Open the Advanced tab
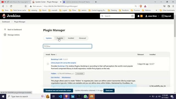Viewport: 176px width, 99px height. pyautogui.click(x=82, y=38)
